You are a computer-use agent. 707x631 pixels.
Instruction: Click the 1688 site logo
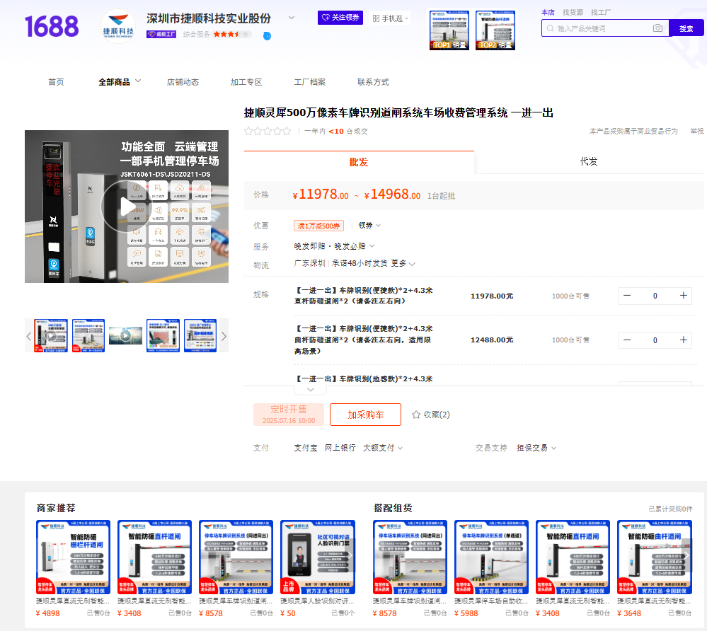tap(52, 26)
